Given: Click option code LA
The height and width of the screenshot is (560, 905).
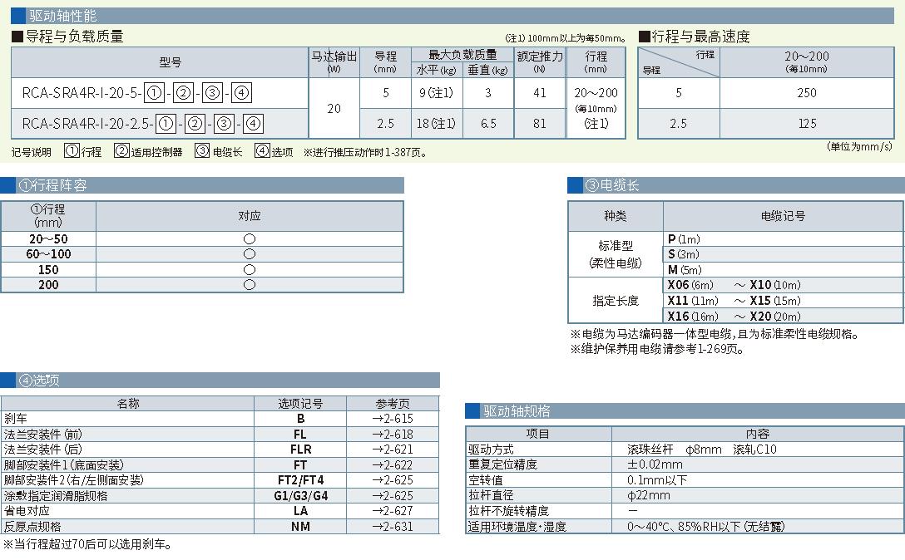Looking at the screenshot, I should (301, 511).
